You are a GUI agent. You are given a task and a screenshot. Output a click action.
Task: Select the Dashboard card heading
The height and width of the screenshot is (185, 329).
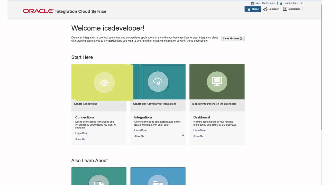pyautogui.click(x=202, y=117)
